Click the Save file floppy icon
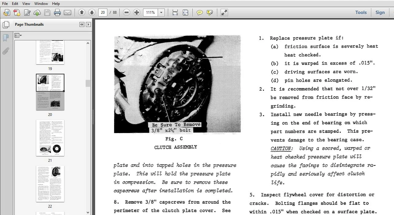Image resolution: width=394 pixels, height=215 pixels. [x=47, y=13]
